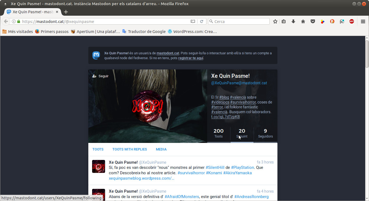Viewport: 369px width, 201px height.
Task: Go to the Firefox home page icon
Action: click(x=303, y=22)
